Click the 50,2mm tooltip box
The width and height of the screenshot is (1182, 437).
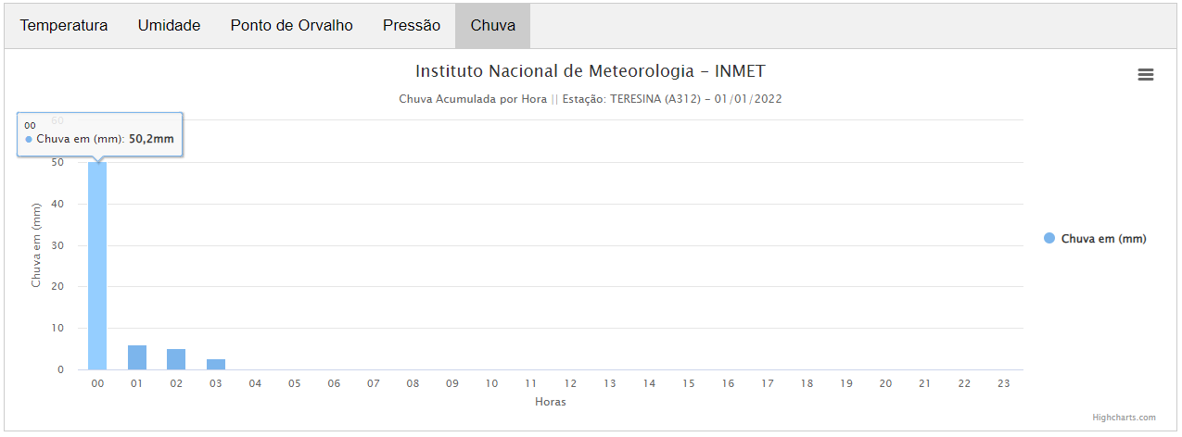coord(100,135)
